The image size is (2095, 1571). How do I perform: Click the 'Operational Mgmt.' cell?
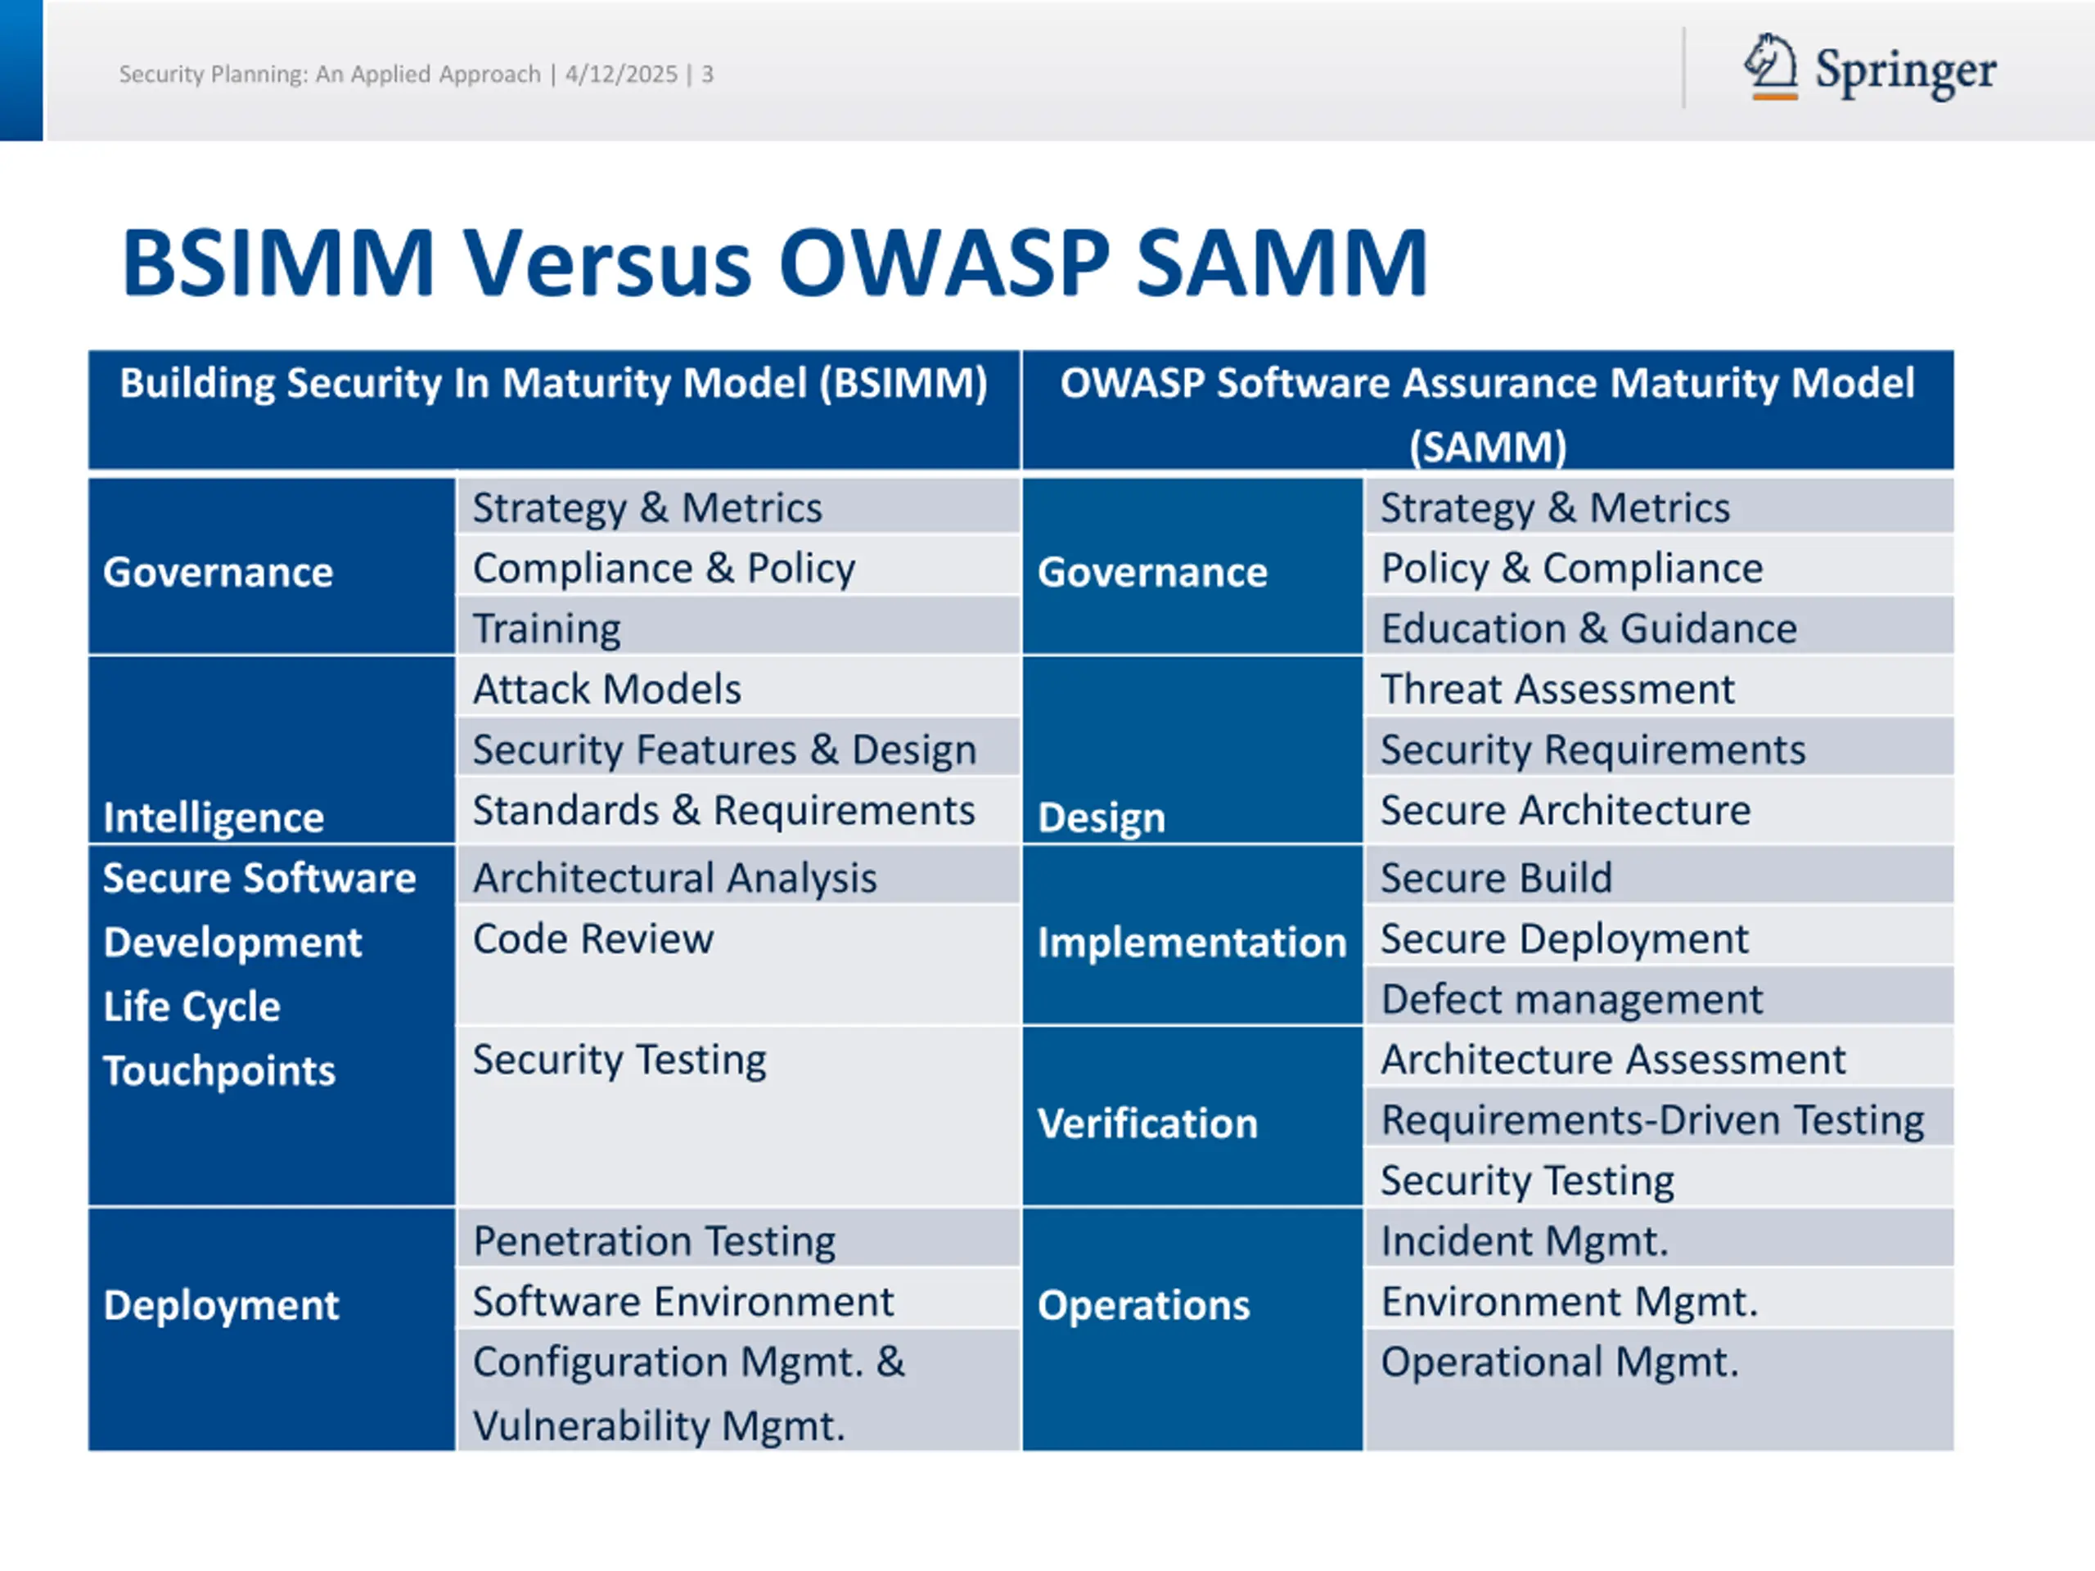click(1660, 1389)
